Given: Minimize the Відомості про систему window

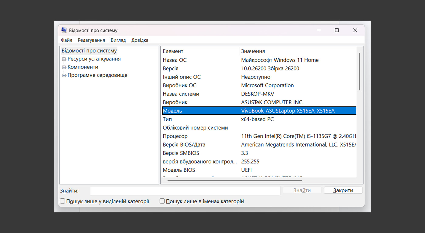Looking at the screenshot, I should pyautogui.click(x=318, y=30).
